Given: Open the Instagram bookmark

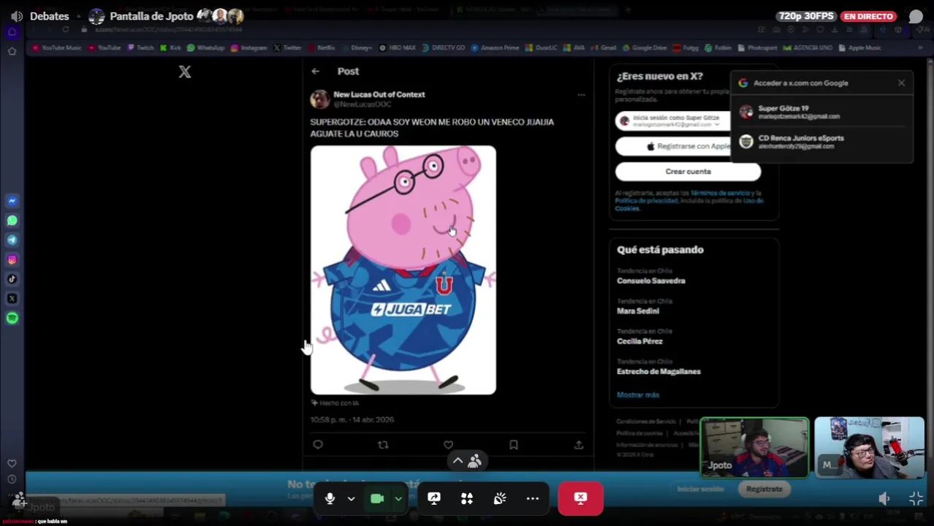Looking at the screenshot, I should coord(249,48).
